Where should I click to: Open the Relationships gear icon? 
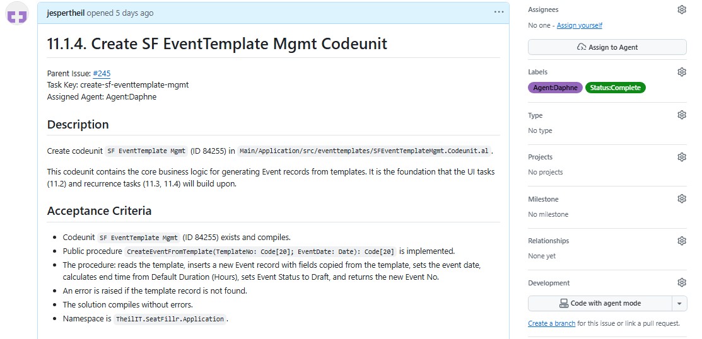[681, 241]
